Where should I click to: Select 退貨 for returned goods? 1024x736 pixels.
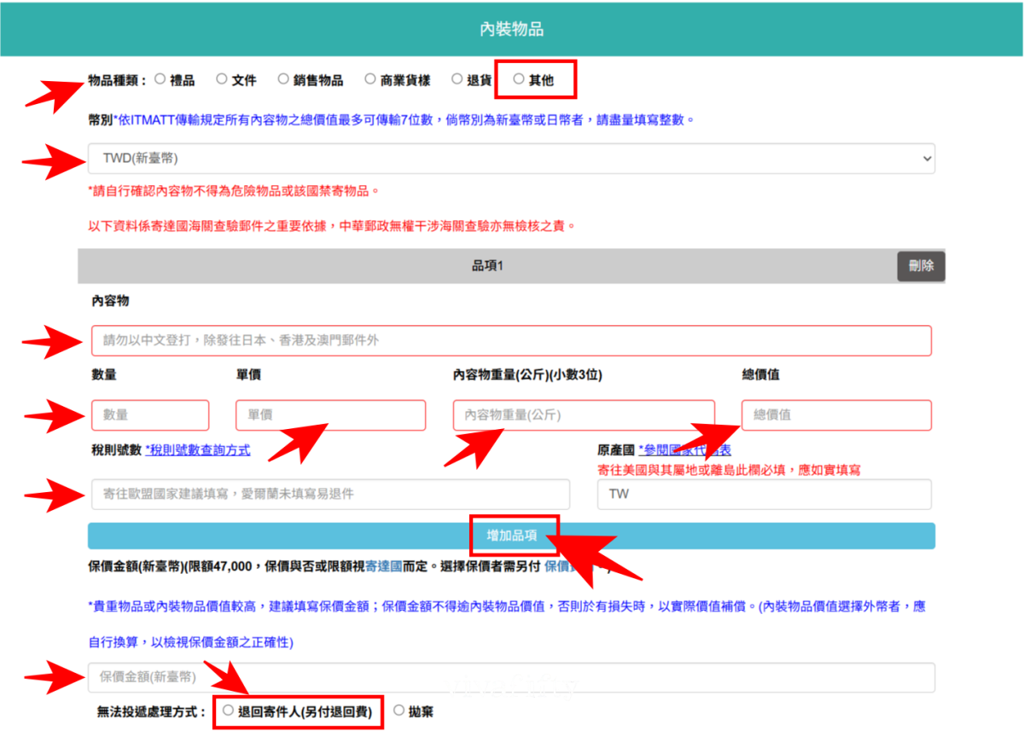(457, 79)
